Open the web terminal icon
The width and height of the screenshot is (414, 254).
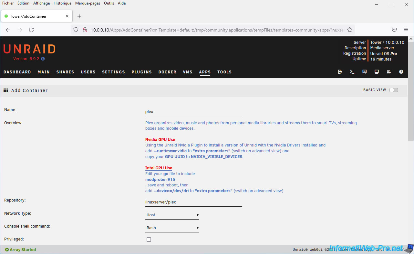pyautogui.click(x=352, y=72)
